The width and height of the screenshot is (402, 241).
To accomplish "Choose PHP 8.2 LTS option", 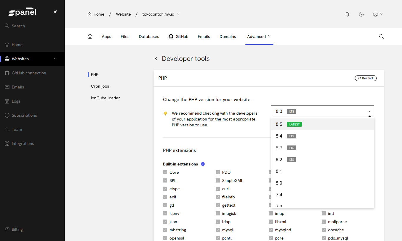I will 323,160.
